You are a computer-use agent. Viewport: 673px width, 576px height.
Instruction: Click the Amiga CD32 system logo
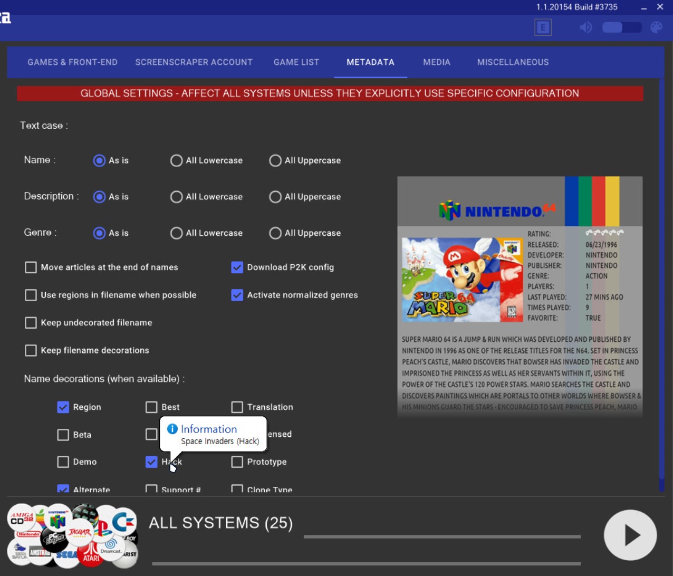[x=22, y=517]
